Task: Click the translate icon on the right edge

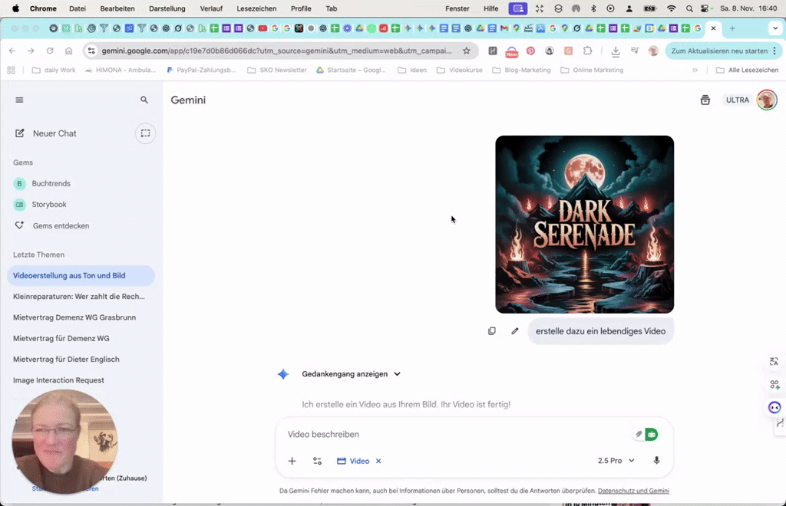Action: [x=774, y=361]
